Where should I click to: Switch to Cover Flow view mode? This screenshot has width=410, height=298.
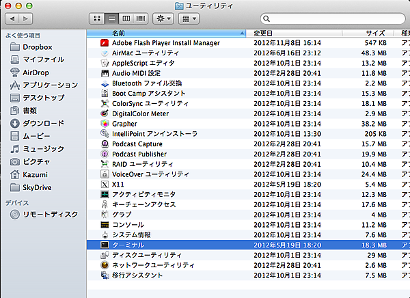coord(141,17)
